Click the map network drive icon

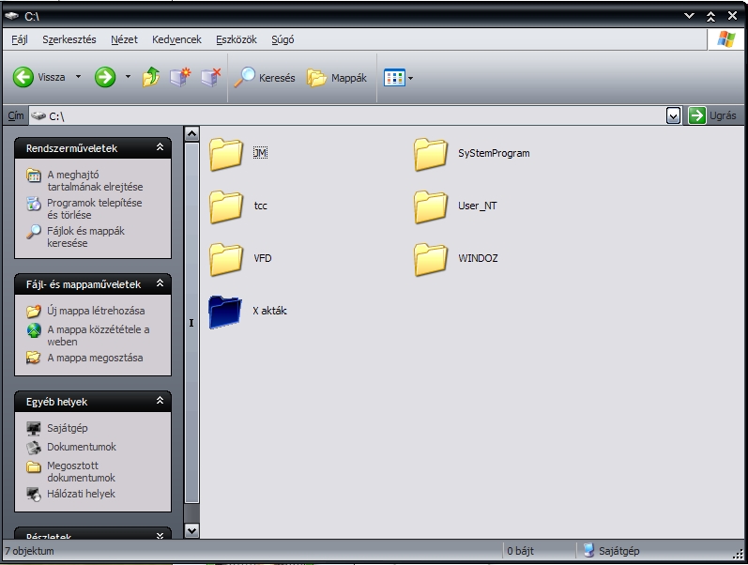[x=180, y=77]
